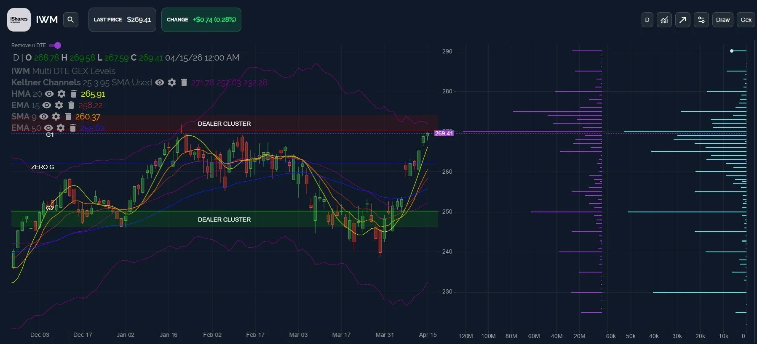Image resolution: width=757 pixels, height=344 pixels.
Task: Click the OHLC date 04/15/26 readout
Action: tap(202, 58)
